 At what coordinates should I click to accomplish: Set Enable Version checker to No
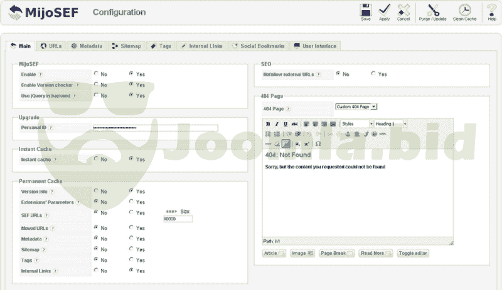pos(96,85)
